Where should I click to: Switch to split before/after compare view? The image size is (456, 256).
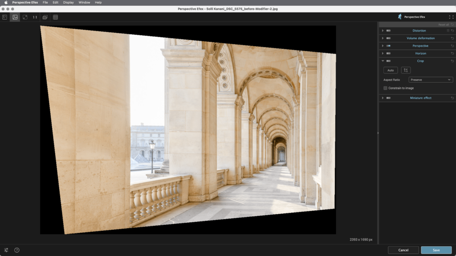pos(4,17)
